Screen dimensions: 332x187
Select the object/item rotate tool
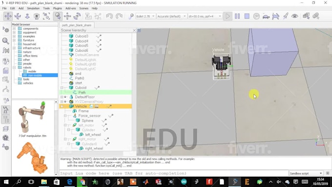77,16
